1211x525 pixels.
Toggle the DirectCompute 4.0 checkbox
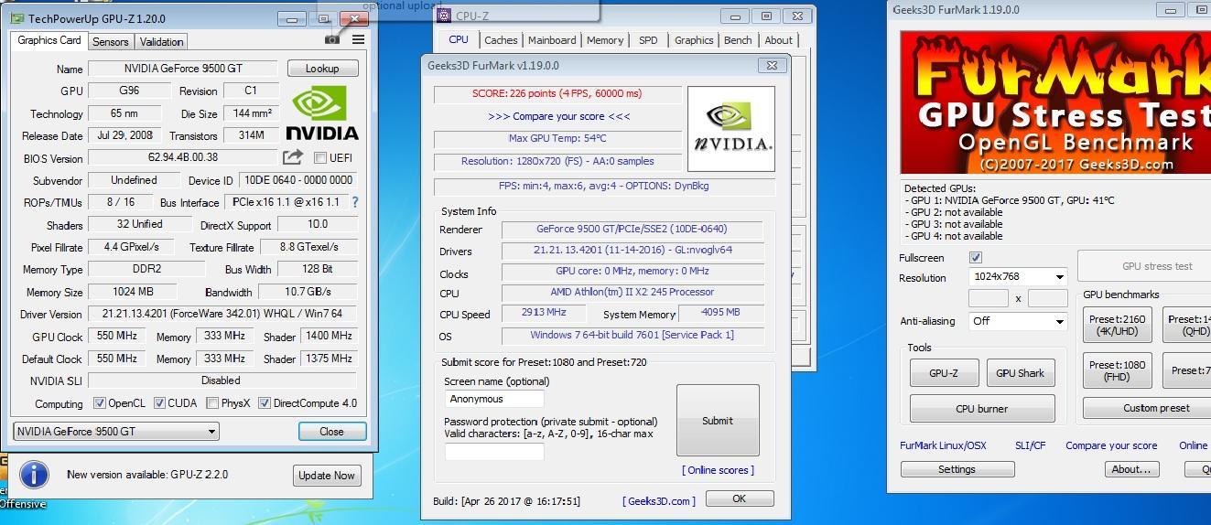point(265,403)
